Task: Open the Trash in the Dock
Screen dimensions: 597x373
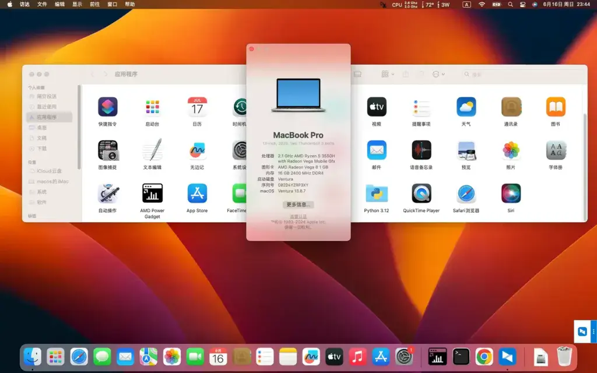Action: point(564,357)
